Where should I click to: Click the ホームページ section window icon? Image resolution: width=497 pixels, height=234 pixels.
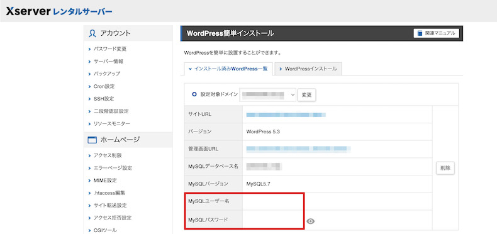tap(92, 140)
